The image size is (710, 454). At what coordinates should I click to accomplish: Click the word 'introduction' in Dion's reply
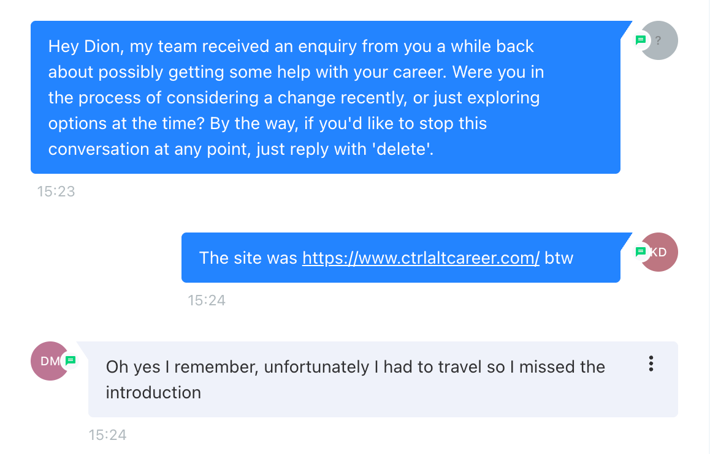[153, 392]
